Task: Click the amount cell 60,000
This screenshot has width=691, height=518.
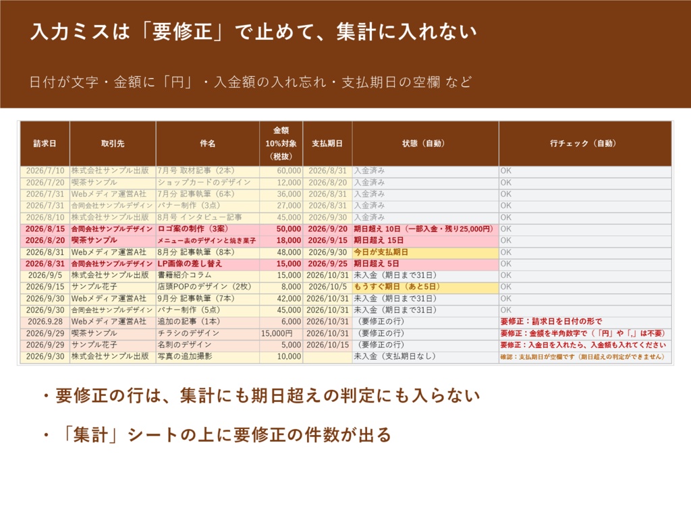Action: tap(281, 171)
